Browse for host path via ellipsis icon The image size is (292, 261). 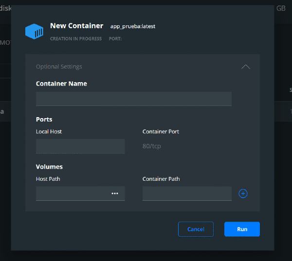click(115, 193)
